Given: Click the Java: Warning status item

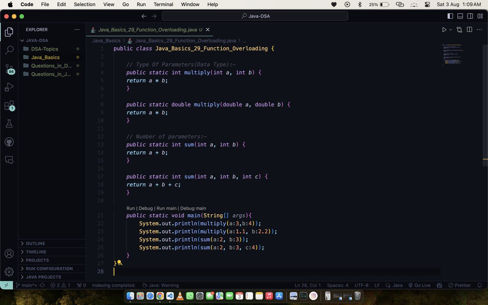Looking at the screenshot, I should pos(160,285).
